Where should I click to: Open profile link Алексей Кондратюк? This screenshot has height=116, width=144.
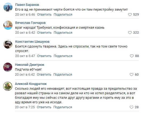coord(31,84)
